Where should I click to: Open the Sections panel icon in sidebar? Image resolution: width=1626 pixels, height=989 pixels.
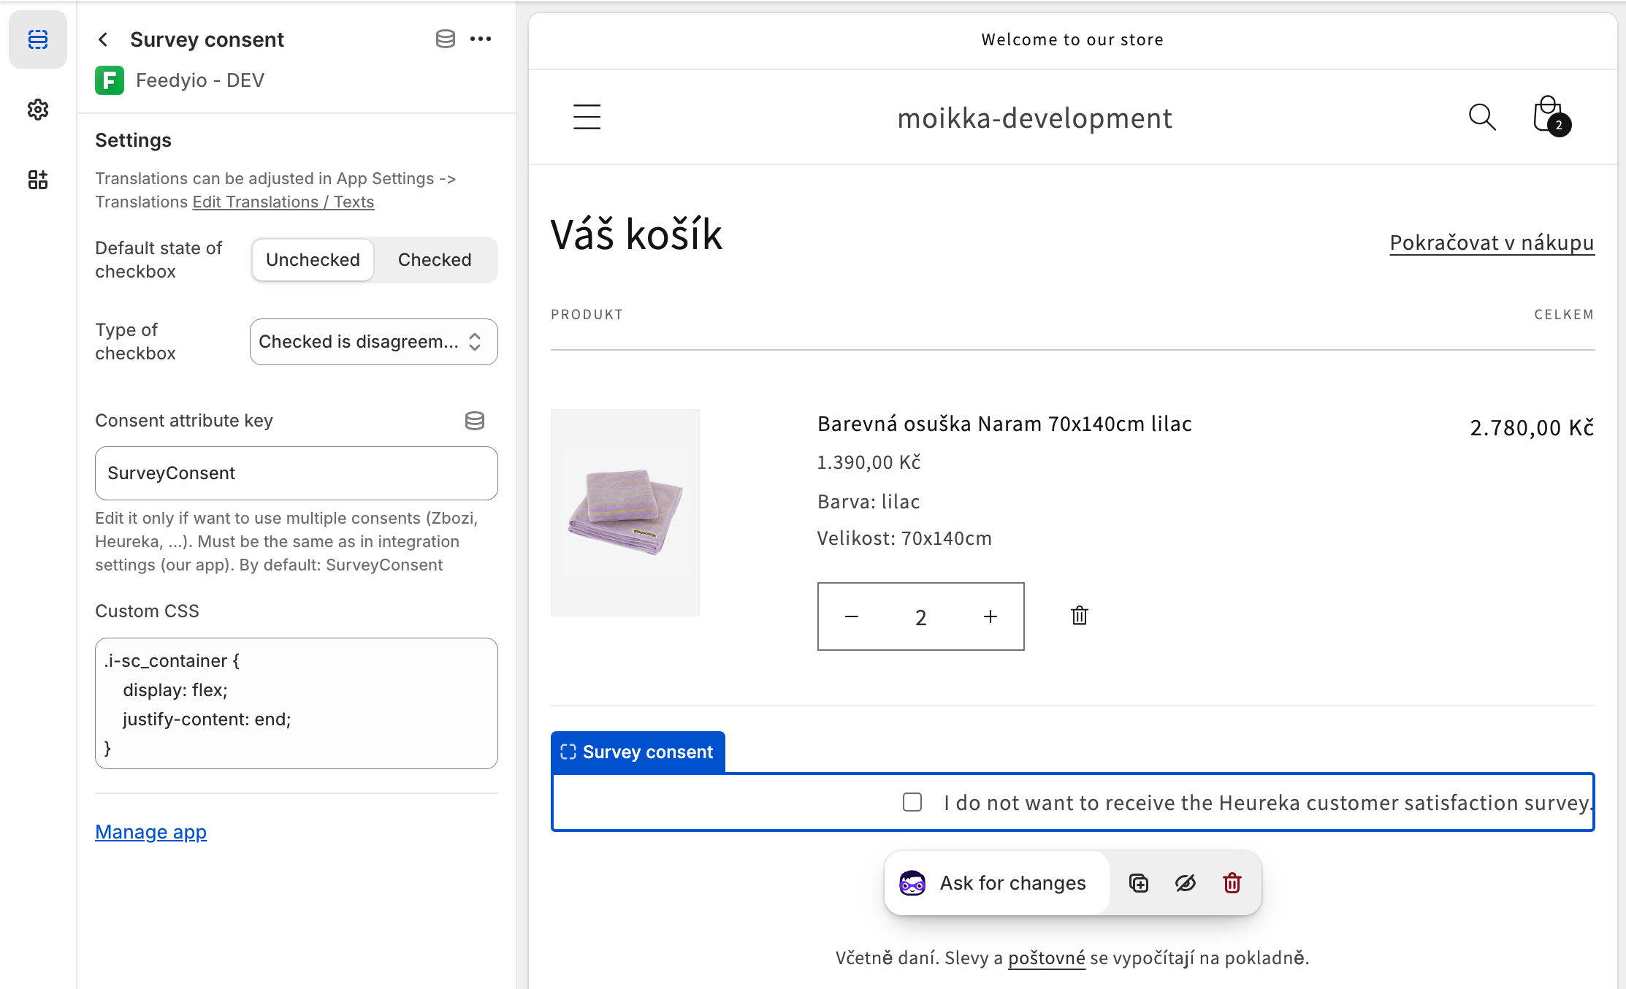(38, 39)
